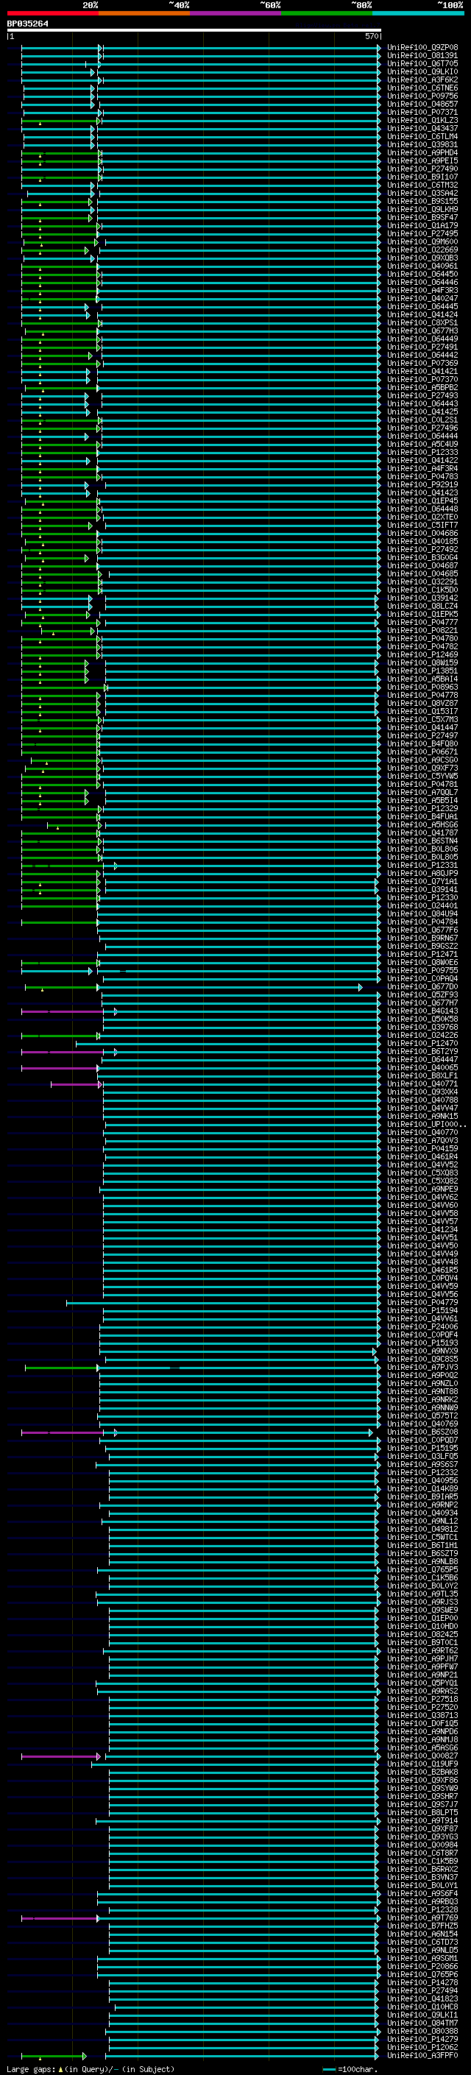Viewport: 471px width, 2075px height.
Task: Select hit UniRef100_B9IAR5
Action: tap(422, 1496)
